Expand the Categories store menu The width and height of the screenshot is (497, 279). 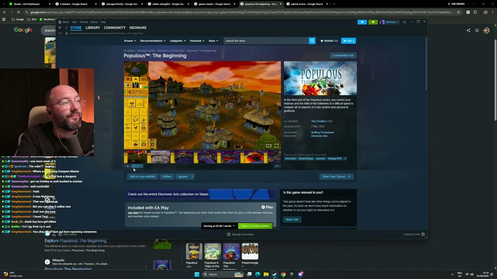(x=177, y=41)
